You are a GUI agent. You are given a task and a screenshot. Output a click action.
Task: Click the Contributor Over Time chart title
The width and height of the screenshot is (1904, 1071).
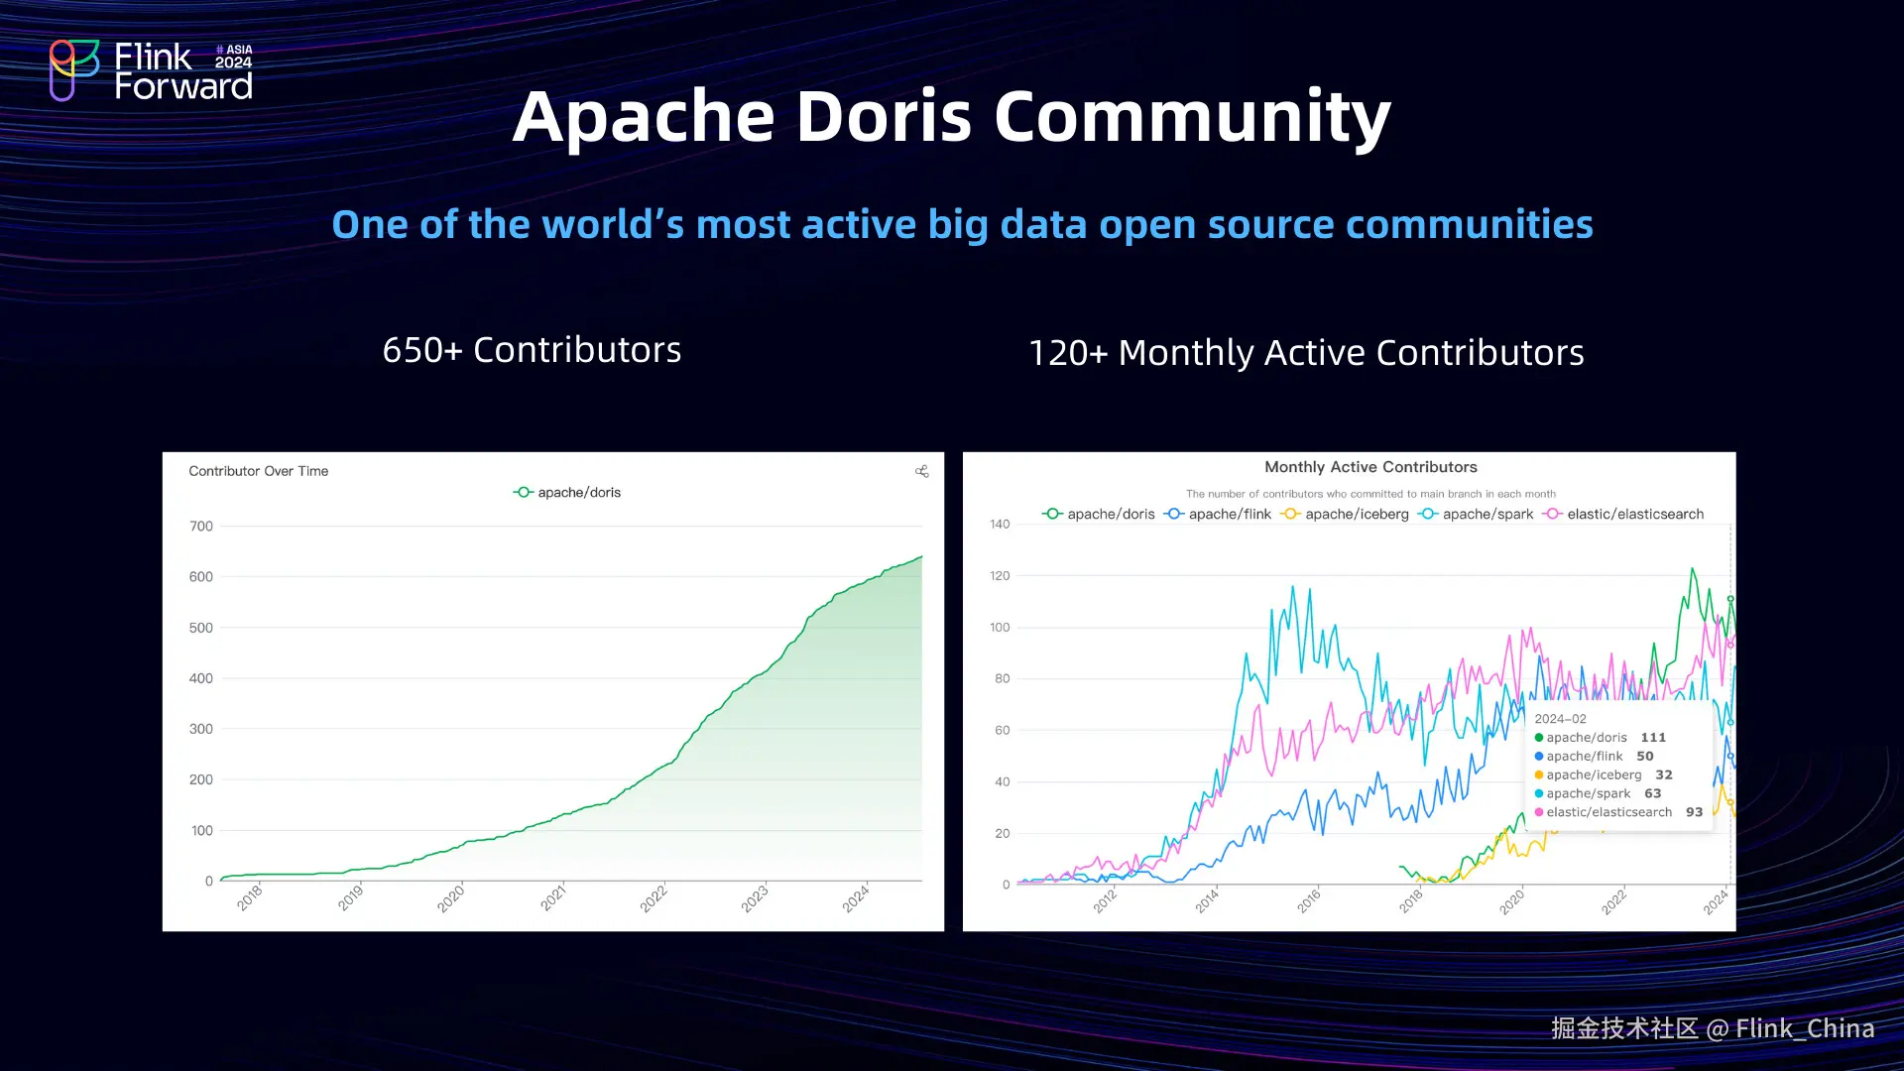click(258, 471)
